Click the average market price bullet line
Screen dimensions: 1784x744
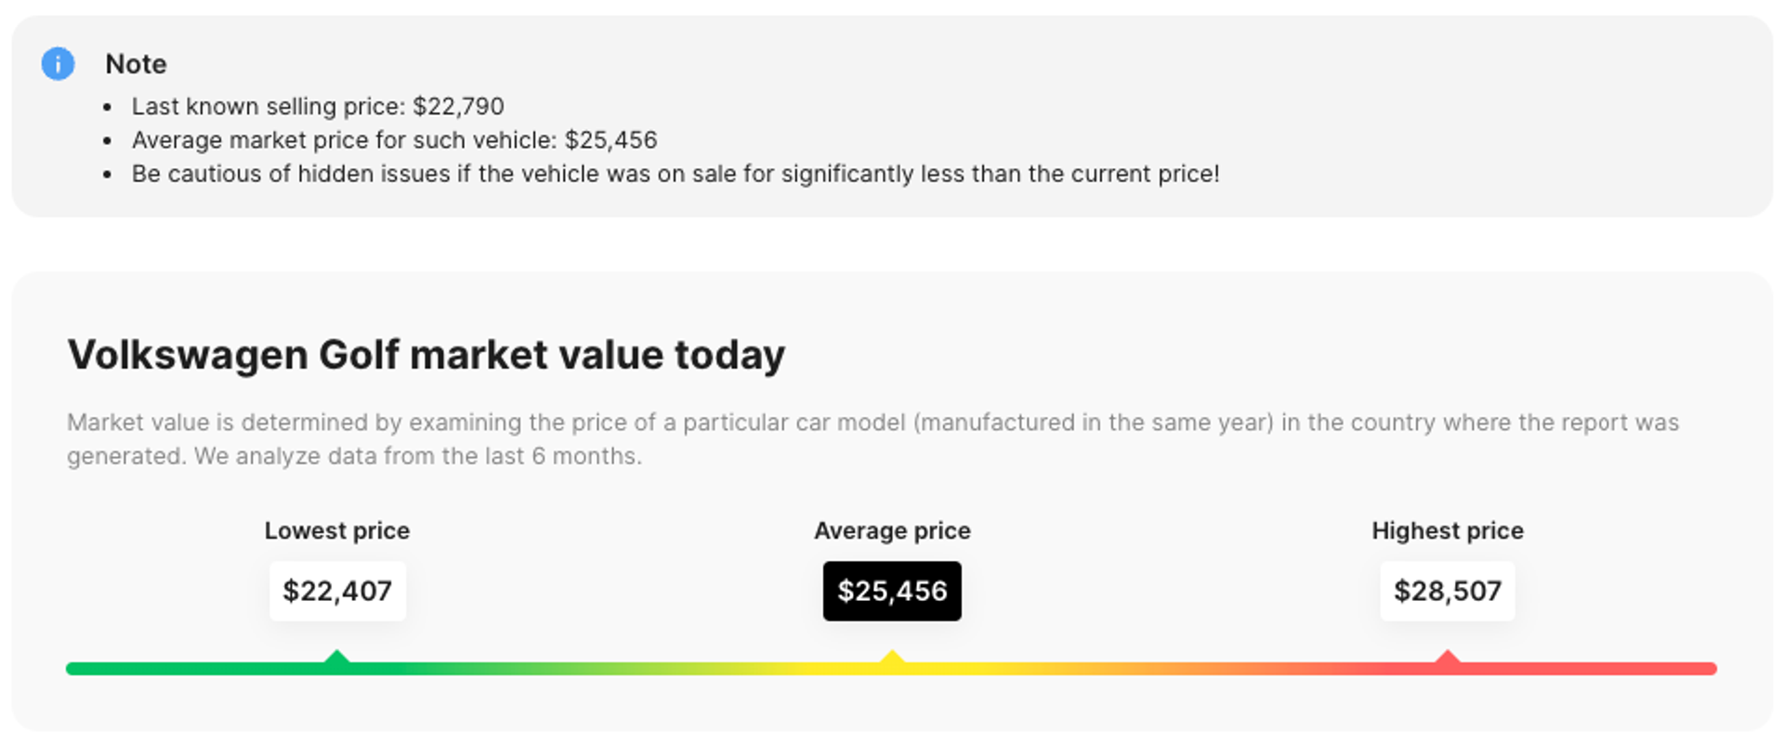point(394,140)
